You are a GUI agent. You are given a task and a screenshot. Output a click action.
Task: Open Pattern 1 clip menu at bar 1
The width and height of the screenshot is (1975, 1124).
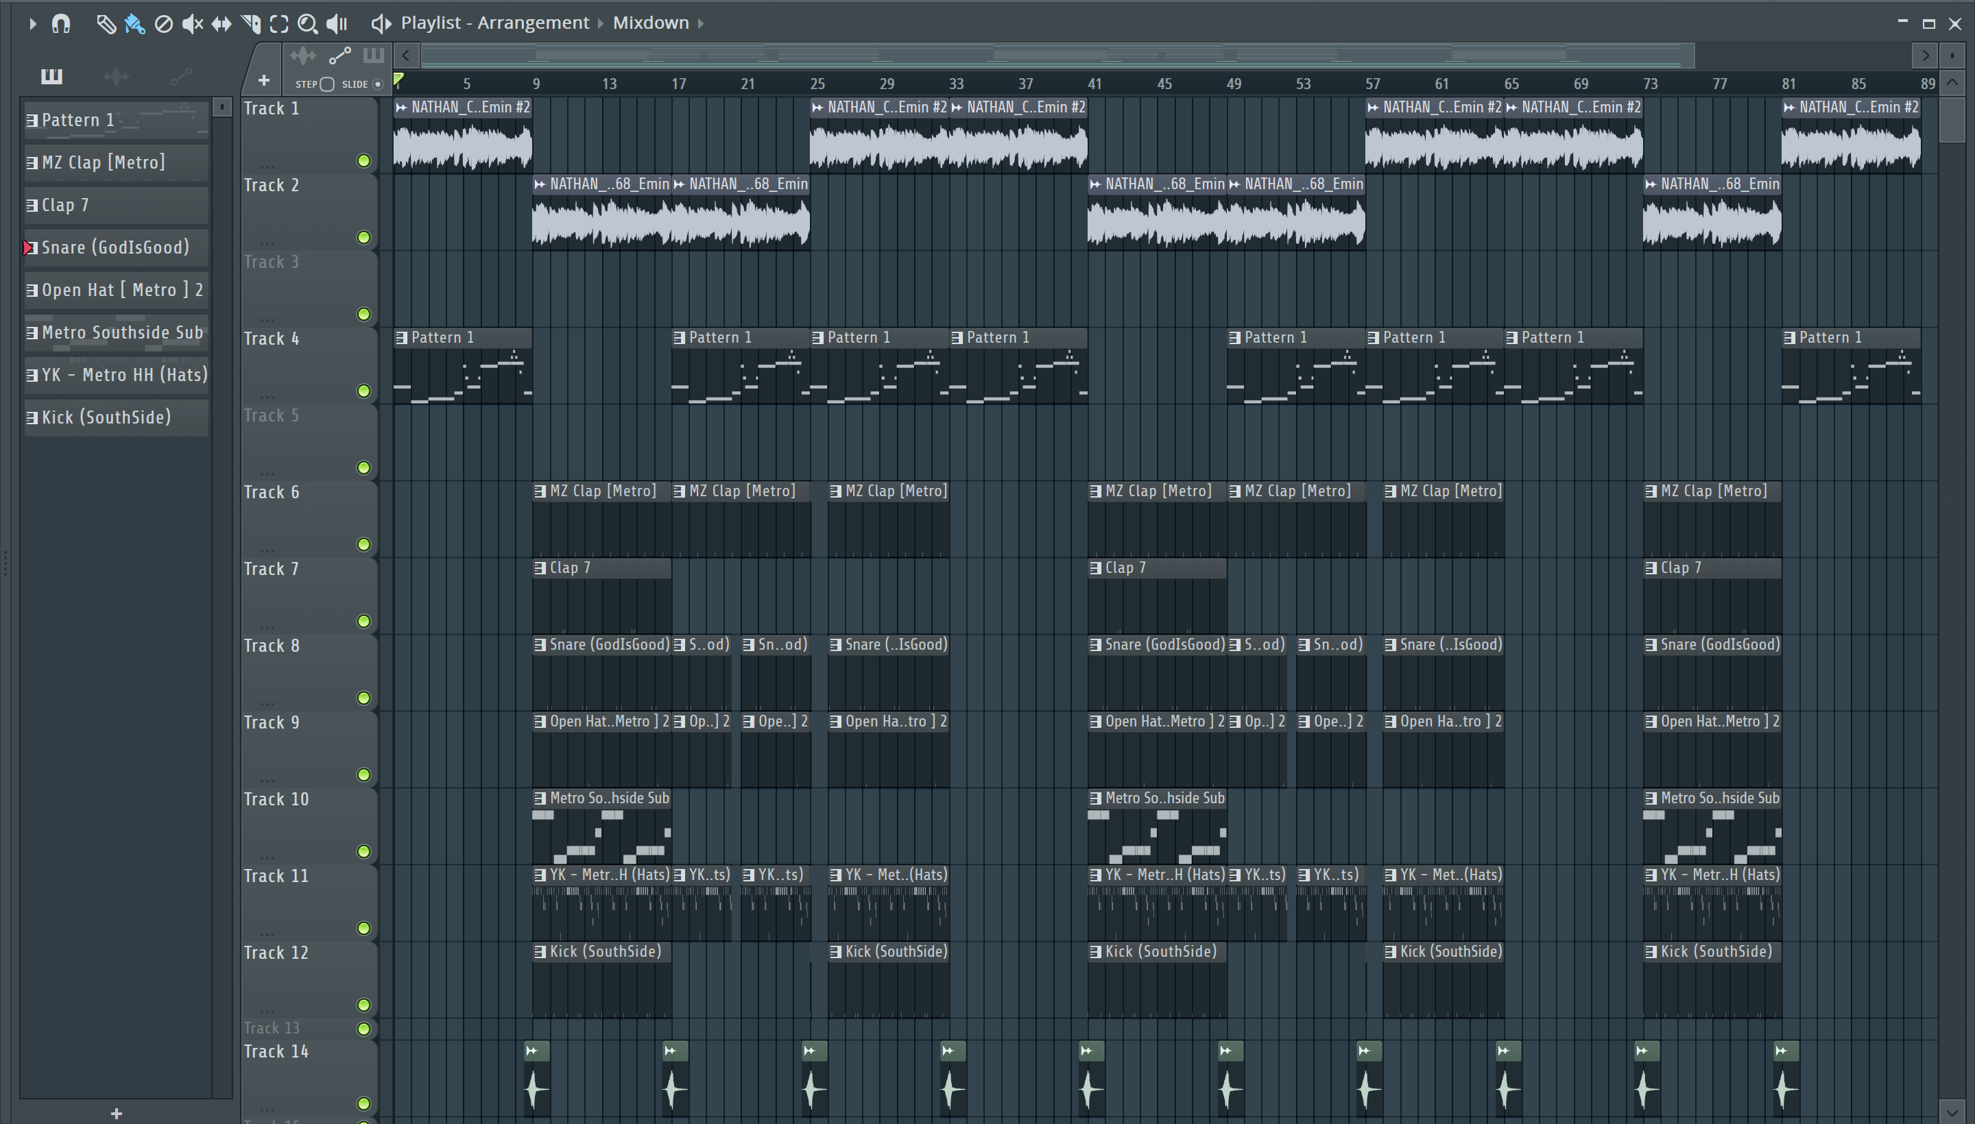click(402, 337)
